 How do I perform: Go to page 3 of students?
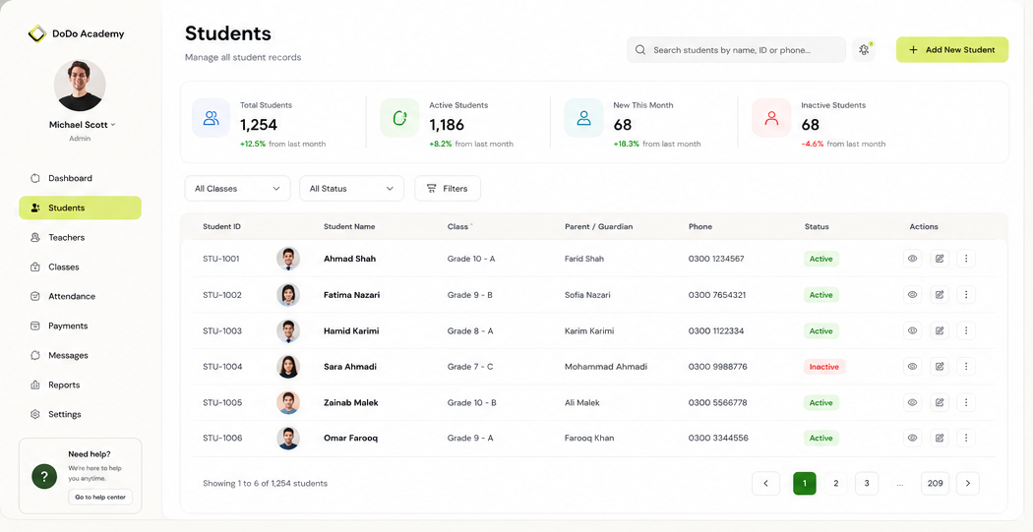(x=867, y=483)
